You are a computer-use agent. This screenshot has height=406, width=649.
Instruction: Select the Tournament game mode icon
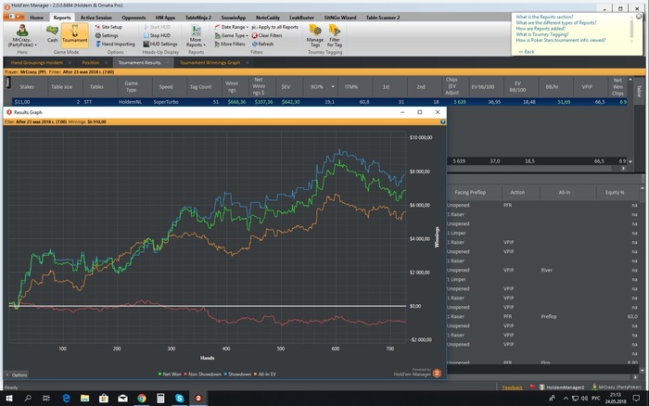pos(74,34)
